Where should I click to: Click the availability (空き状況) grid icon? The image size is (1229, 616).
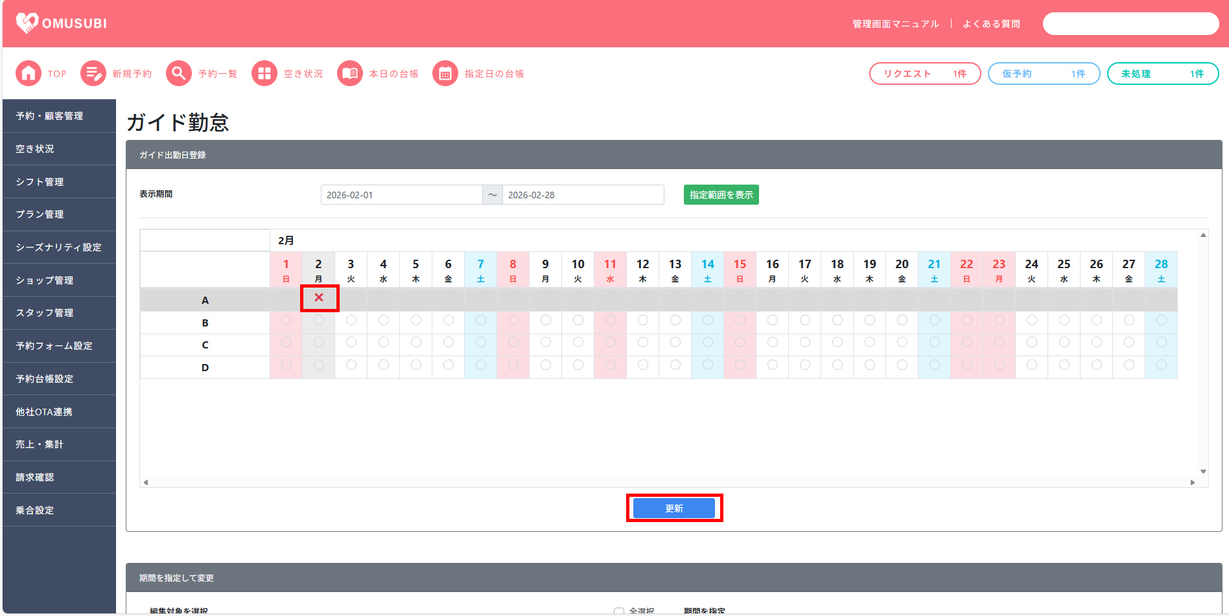point(264,74)
